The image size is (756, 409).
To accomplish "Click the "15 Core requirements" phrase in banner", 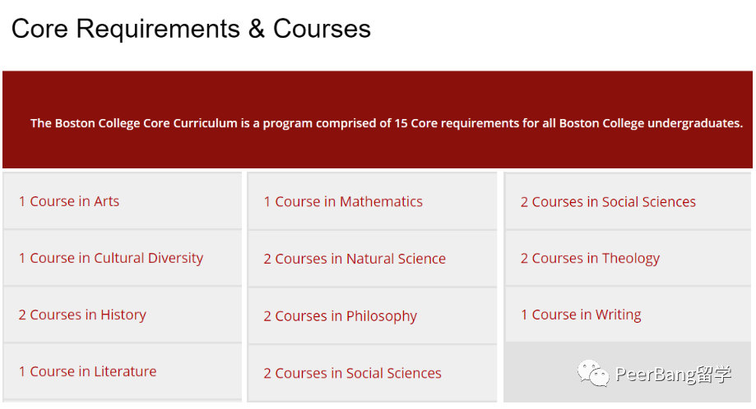I will (x=456, y=123).
